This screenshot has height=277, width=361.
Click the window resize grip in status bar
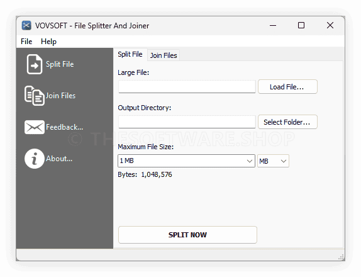point(342,257)
